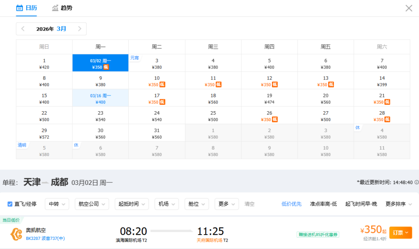419x249 pixels.
Task: Select March 5 priced ¥400
Action: [x=269, y=63]
